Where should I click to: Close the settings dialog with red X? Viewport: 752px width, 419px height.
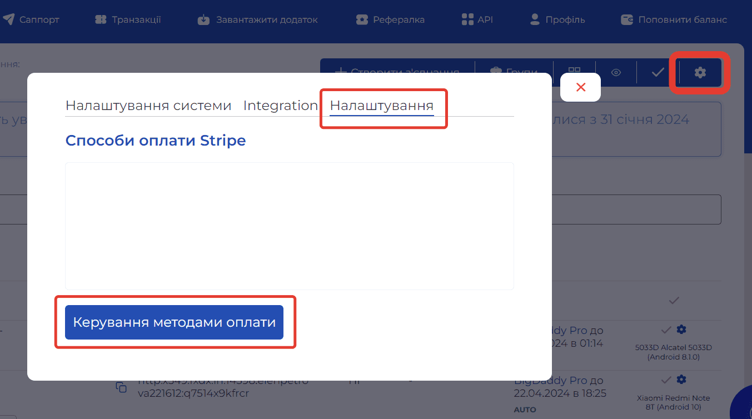(x=581, y=87)
